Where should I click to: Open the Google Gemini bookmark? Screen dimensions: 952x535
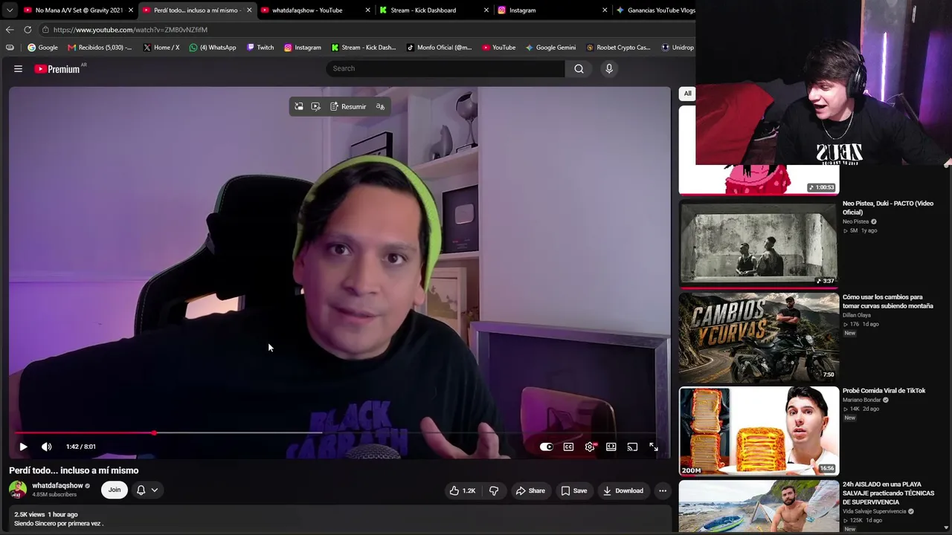pos(550,48)
